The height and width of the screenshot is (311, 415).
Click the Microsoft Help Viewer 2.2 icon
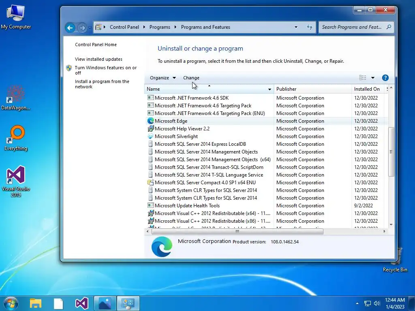(151, 128)
